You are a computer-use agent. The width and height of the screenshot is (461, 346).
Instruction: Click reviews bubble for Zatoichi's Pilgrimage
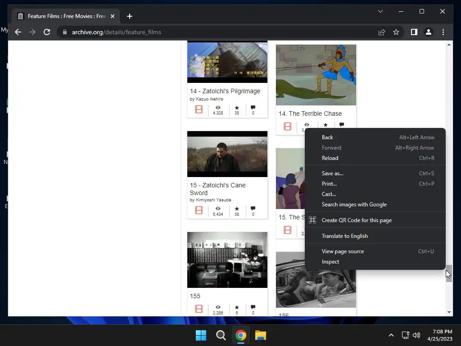pos(253,108)
